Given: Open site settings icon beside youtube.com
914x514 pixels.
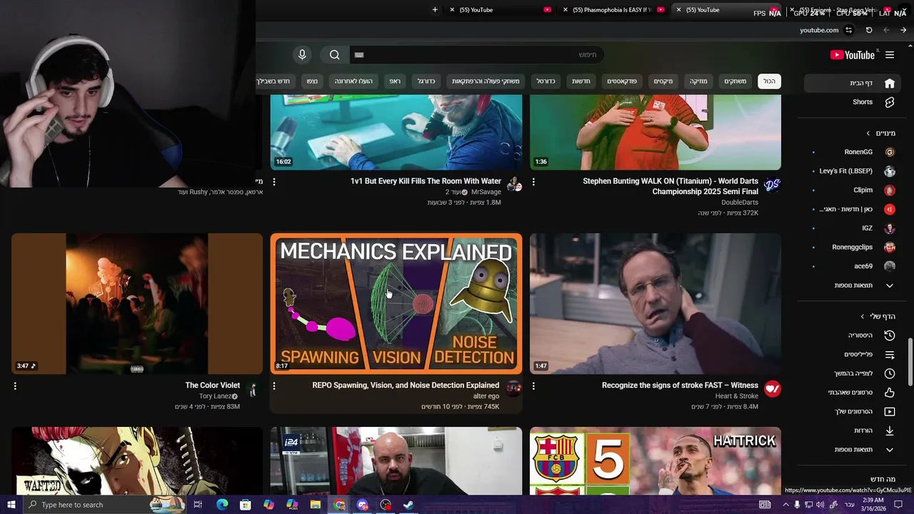Looking at the screenshot, I should (x=848, y=30).
